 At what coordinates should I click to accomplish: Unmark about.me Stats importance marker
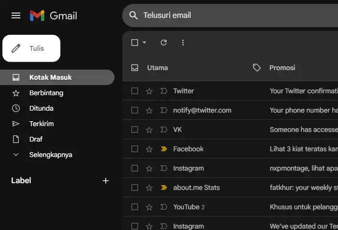click(x=164, y=187)
